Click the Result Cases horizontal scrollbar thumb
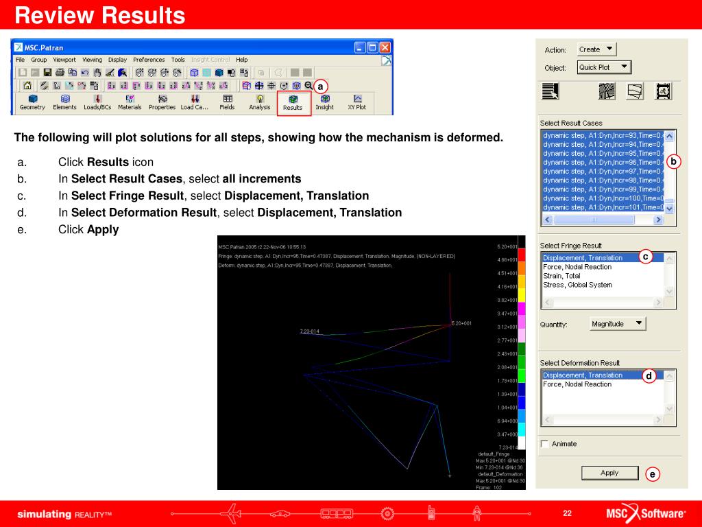 coord(594,220)
